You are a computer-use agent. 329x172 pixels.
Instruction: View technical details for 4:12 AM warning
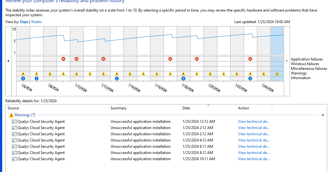tap(254, 140)
